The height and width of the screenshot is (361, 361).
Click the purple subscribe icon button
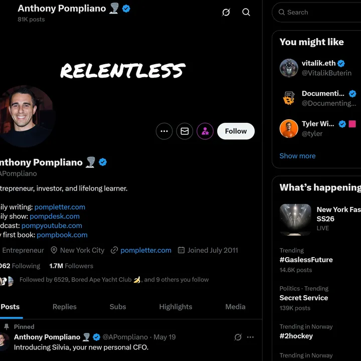[x=205, y=131]
